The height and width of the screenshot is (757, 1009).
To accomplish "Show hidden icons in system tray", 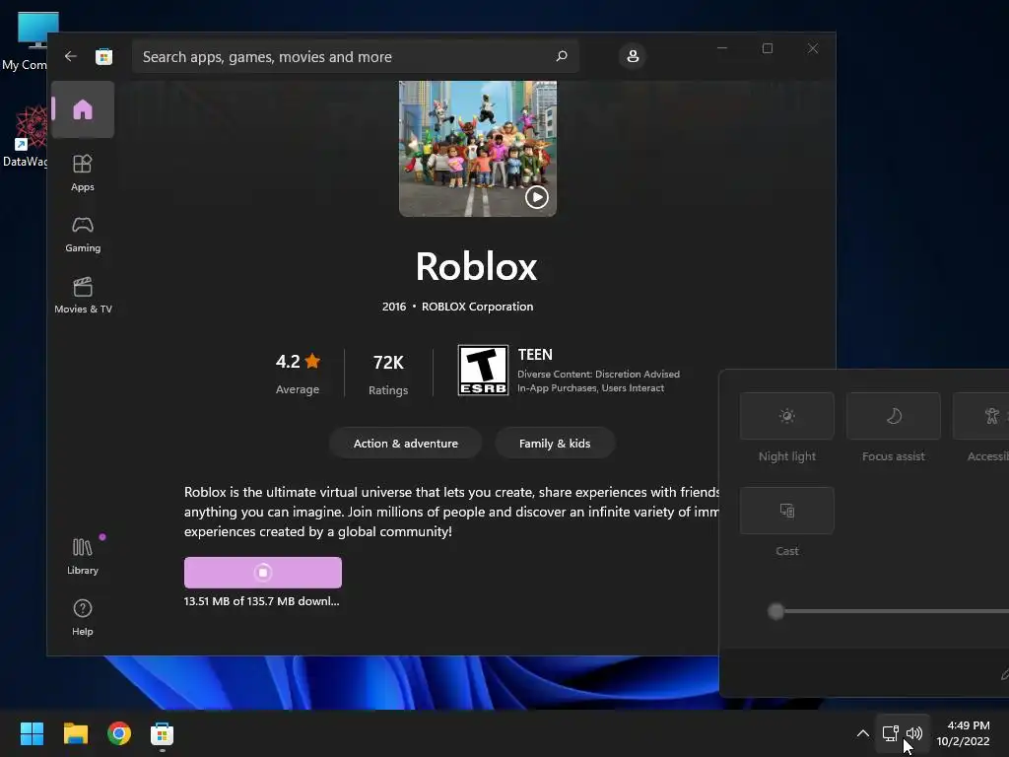I will (863, 733).
